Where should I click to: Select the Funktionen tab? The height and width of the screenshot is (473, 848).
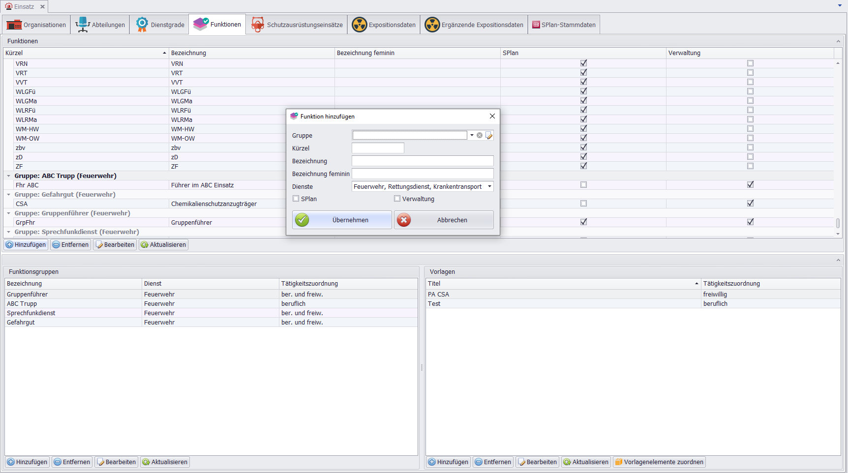[217, 25]
